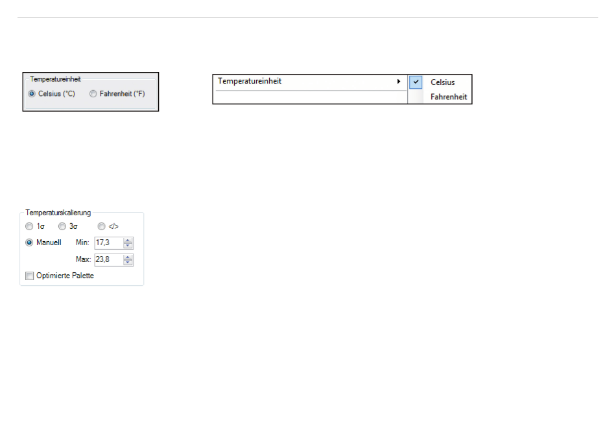Increase the Max value with up arrow
Image resolution: width=616 pixels, height=426 pixels.
128,257
